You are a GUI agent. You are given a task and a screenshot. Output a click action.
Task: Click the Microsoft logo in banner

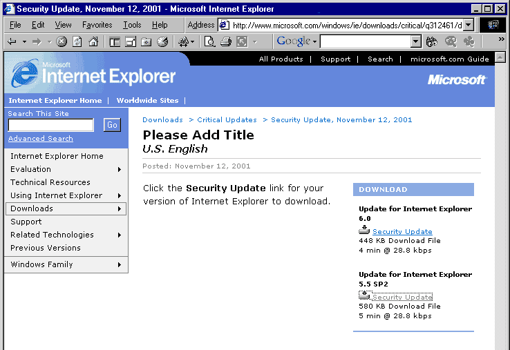point(457,79)
